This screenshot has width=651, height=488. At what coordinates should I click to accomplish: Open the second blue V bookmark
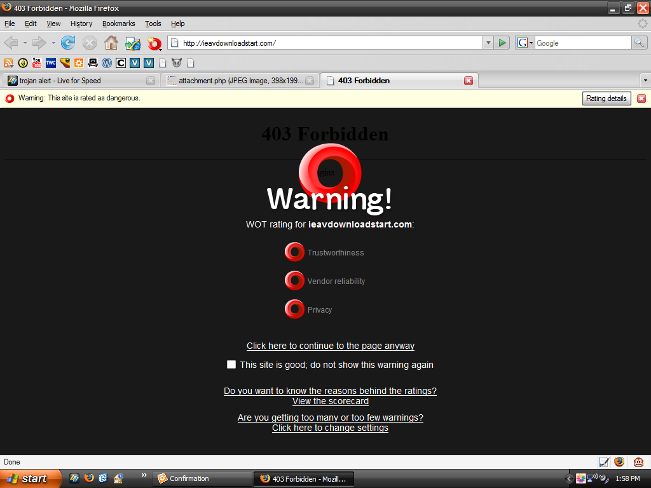(x=149, y=63)
